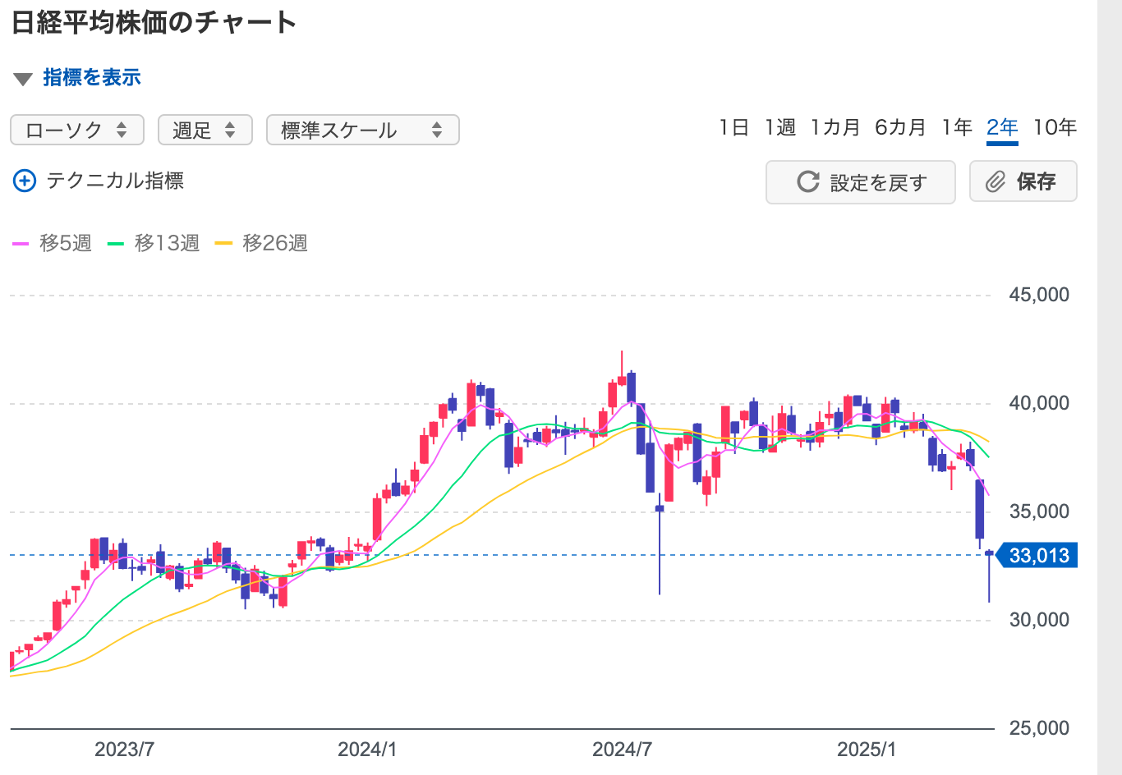The image size is (1122, 775).
Task: Click the 30,000 axis label
Action: point(1039,620)
